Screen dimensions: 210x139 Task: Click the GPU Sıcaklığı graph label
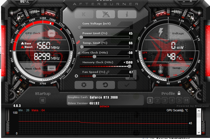coord(177,110)
